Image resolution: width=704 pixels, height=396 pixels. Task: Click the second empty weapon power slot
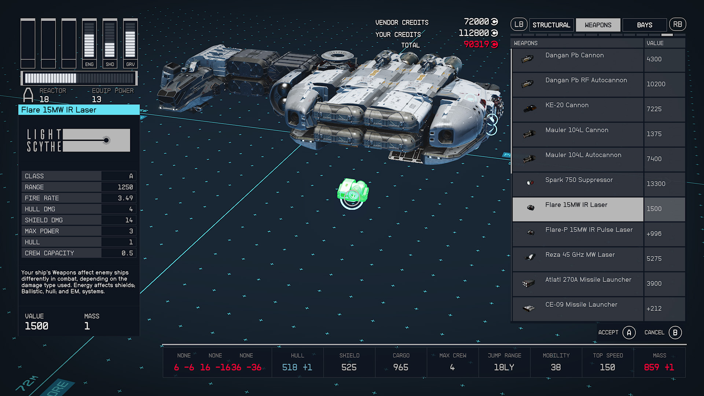tap(48, 43)
